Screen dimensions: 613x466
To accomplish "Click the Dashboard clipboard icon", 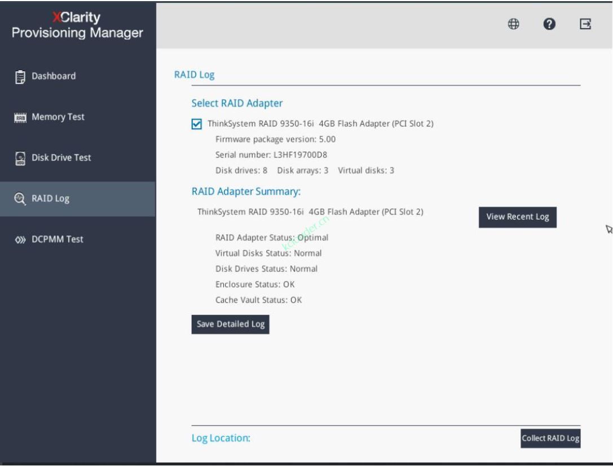I will tap(20, 77).
